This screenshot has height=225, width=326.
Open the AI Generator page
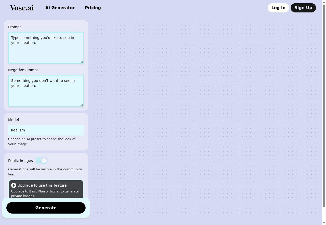(60, 8)
